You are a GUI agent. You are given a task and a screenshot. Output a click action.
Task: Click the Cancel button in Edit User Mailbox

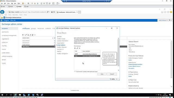112,74
